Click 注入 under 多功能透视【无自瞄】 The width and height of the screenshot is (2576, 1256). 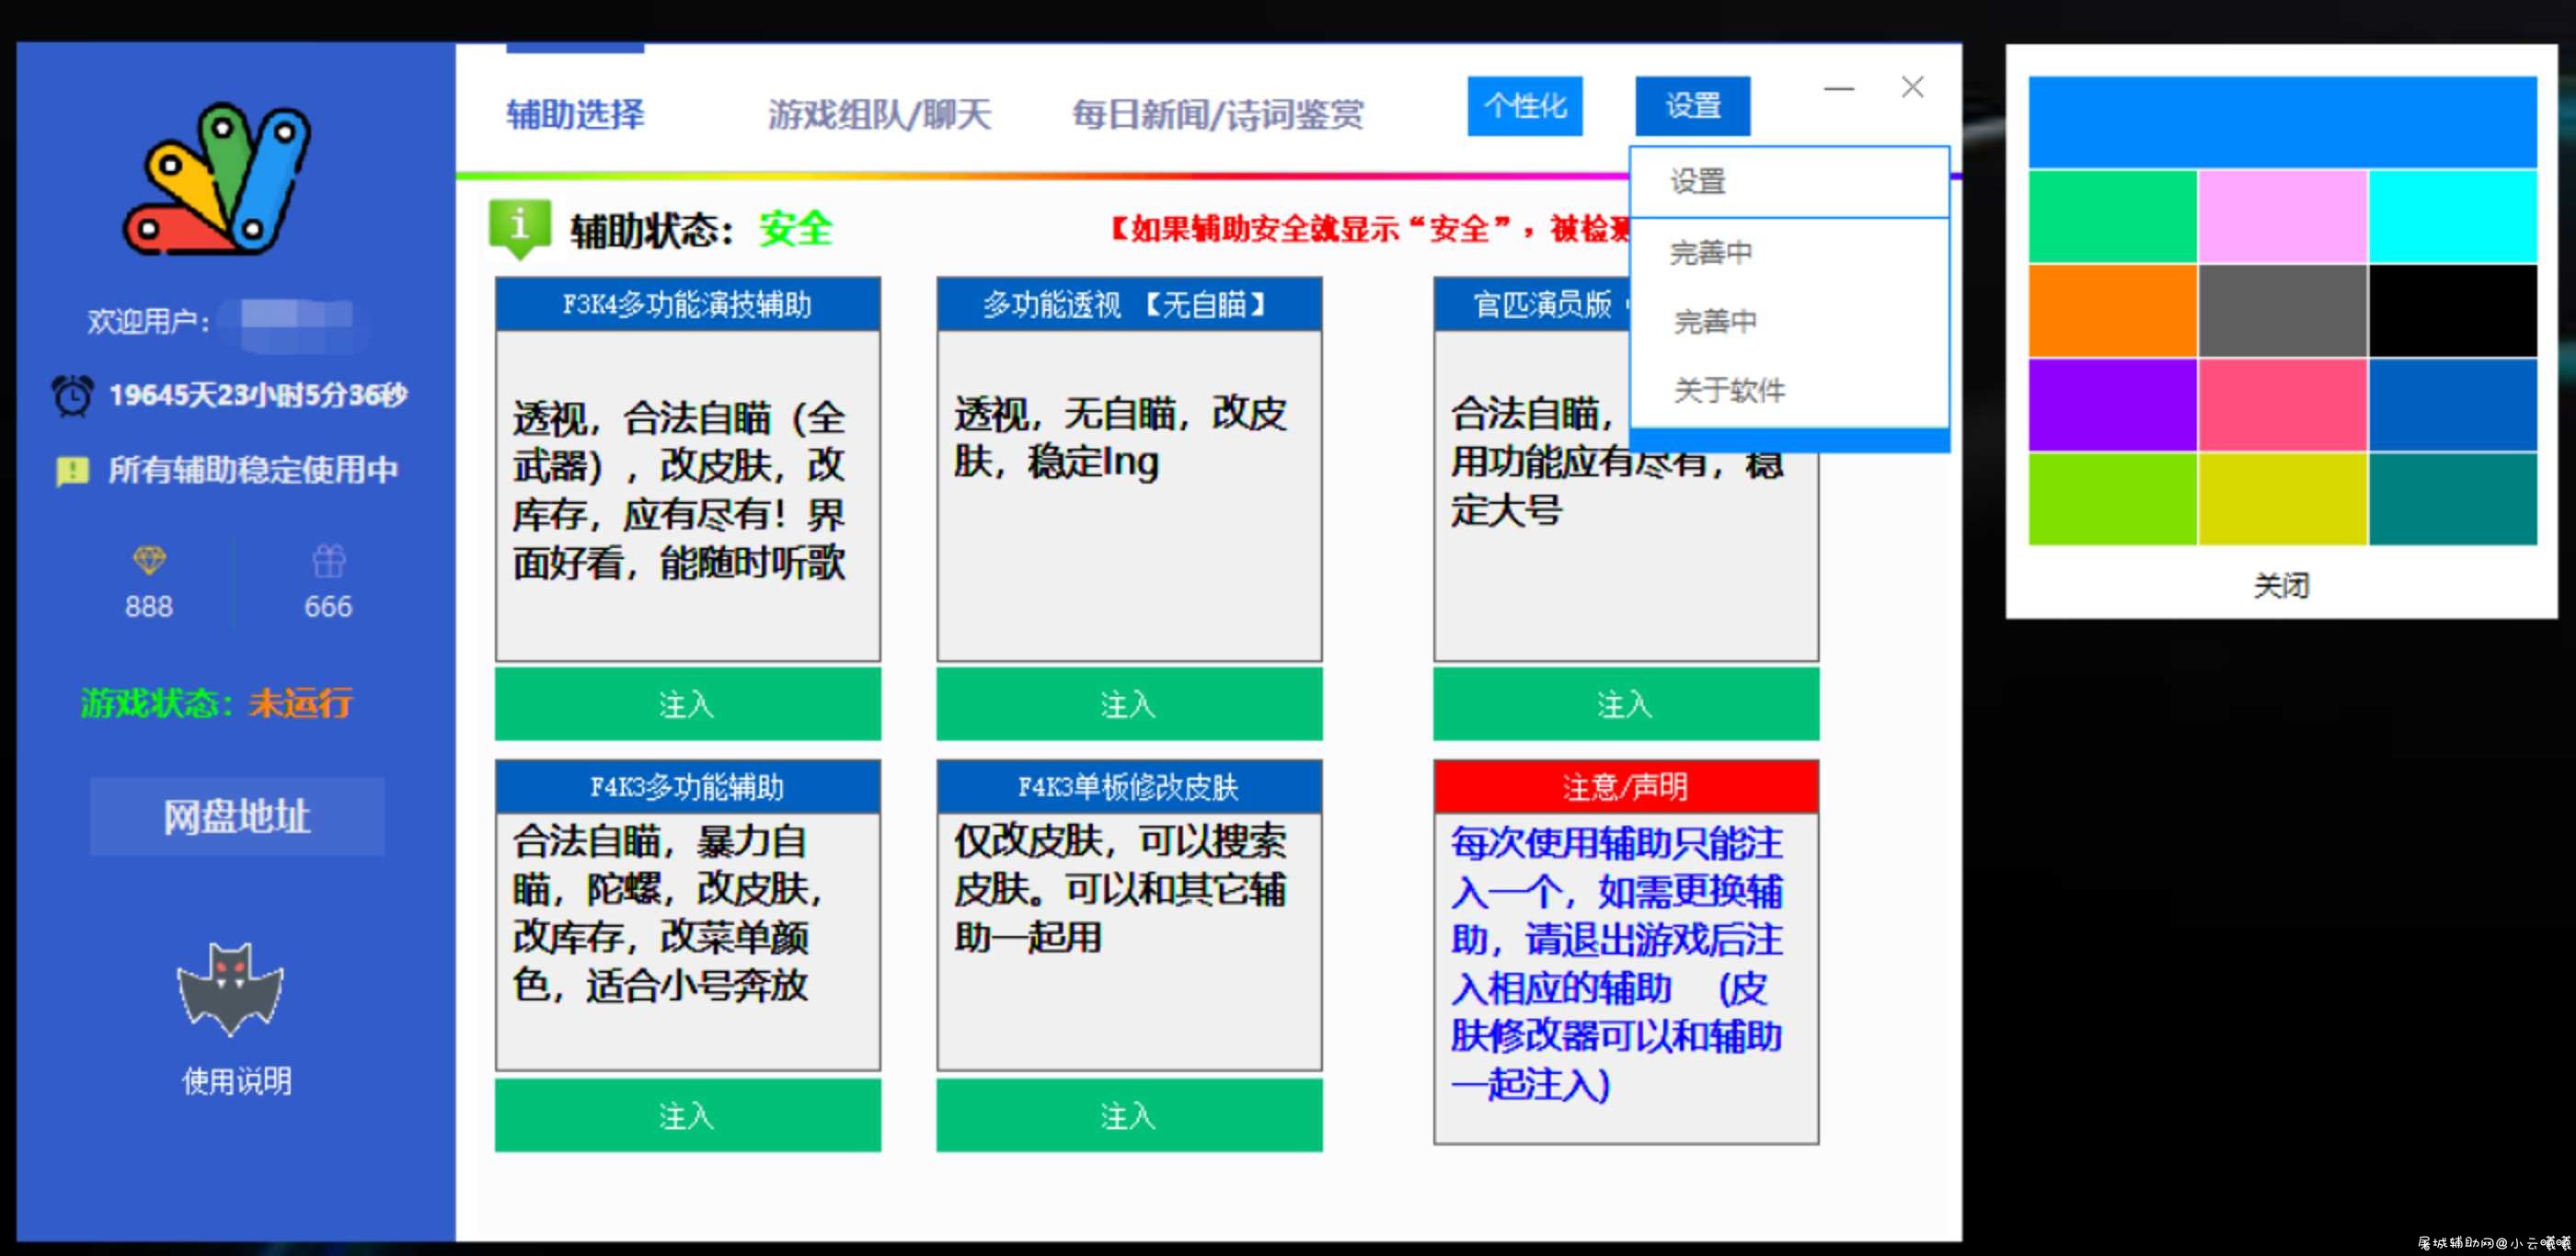1129,704
